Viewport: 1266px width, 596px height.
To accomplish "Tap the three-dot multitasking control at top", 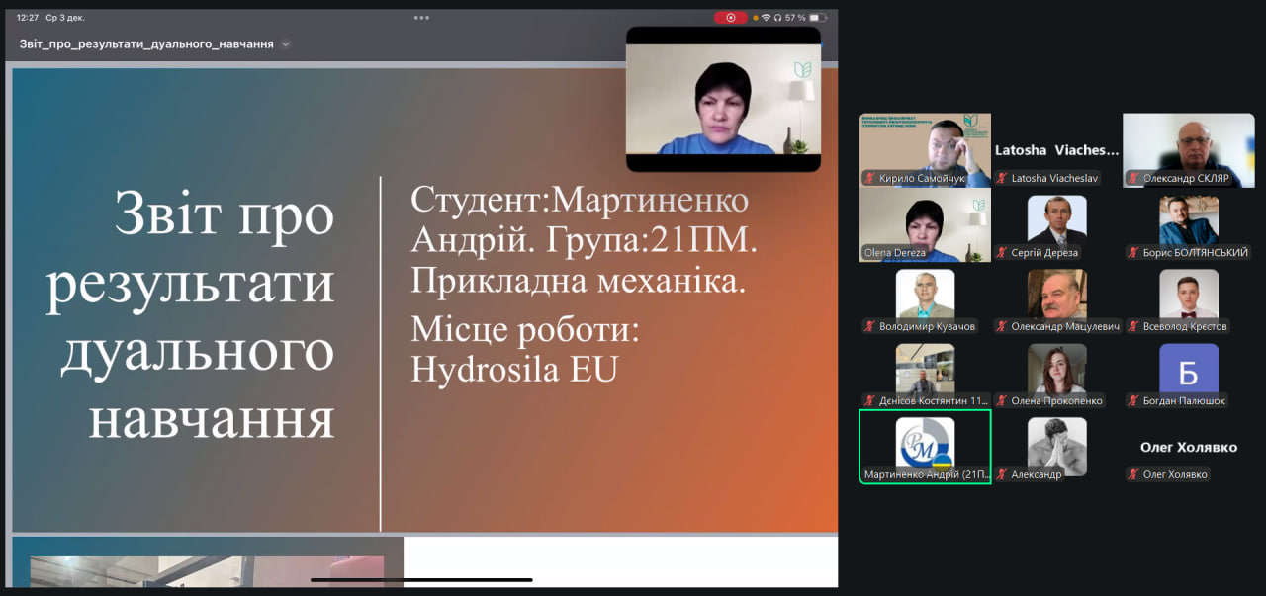I will (421, 17).
